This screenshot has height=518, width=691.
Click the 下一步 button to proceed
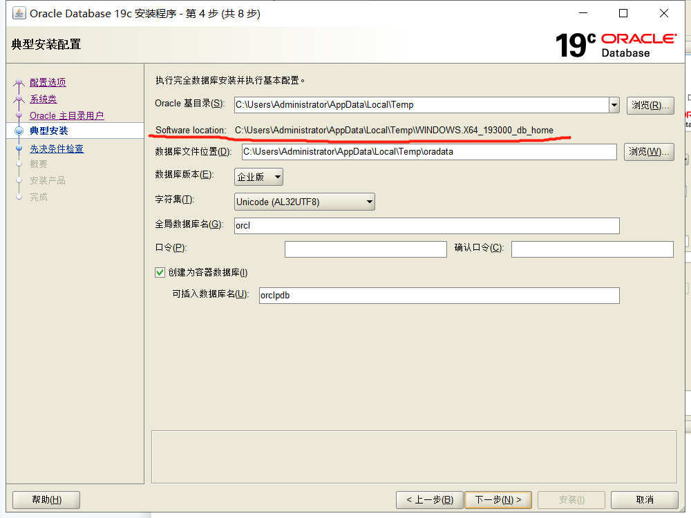tap(498, 499)
